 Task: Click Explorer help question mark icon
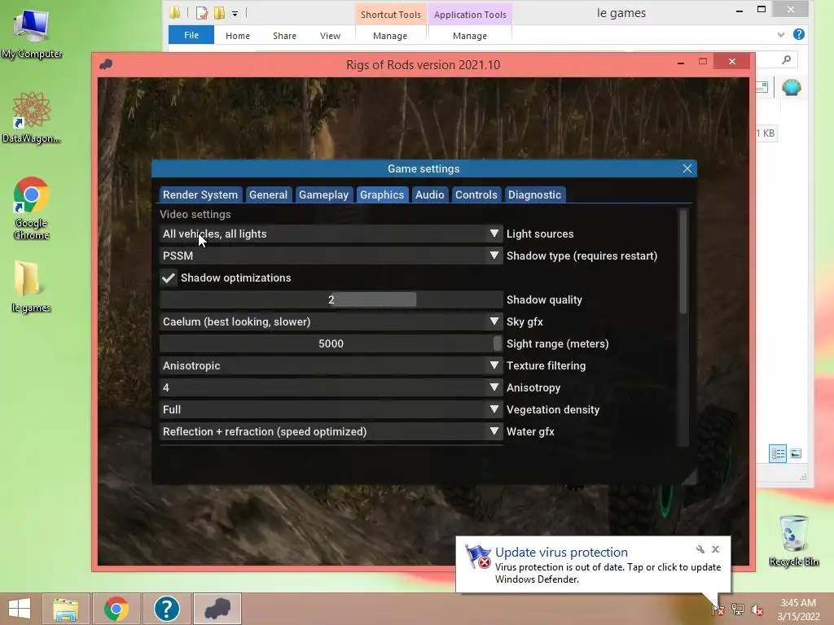point(798,34)
